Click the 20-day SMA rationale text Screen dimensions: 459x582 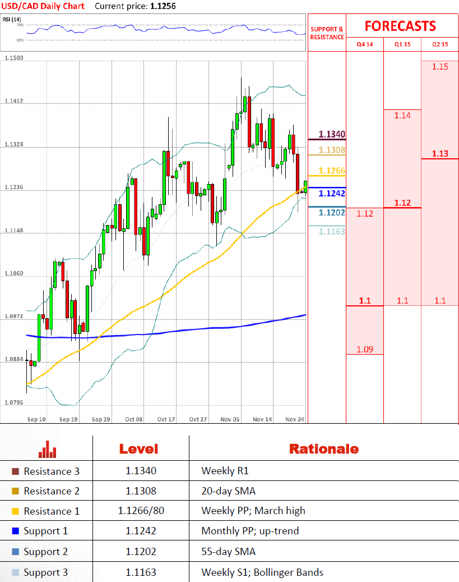coord(229,491)
